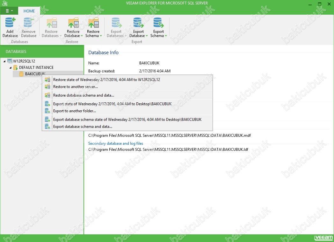
Task: Click icon beside Export state of Wednesday
Action: 47,104
